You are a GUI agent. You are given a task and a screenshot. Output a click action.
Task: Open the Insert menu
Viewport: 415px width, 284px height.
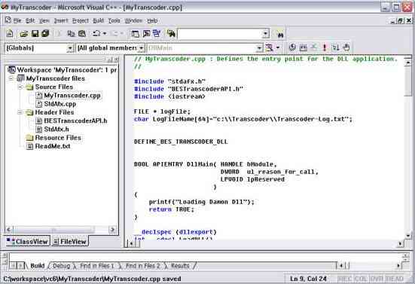61,20
